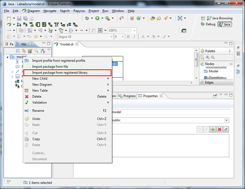Choose Validation from the context menu

pos(39,103)
